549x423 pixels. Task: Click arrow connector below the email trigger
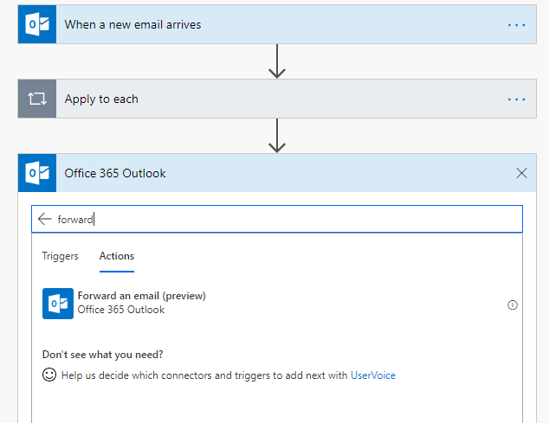coord(277,61)
